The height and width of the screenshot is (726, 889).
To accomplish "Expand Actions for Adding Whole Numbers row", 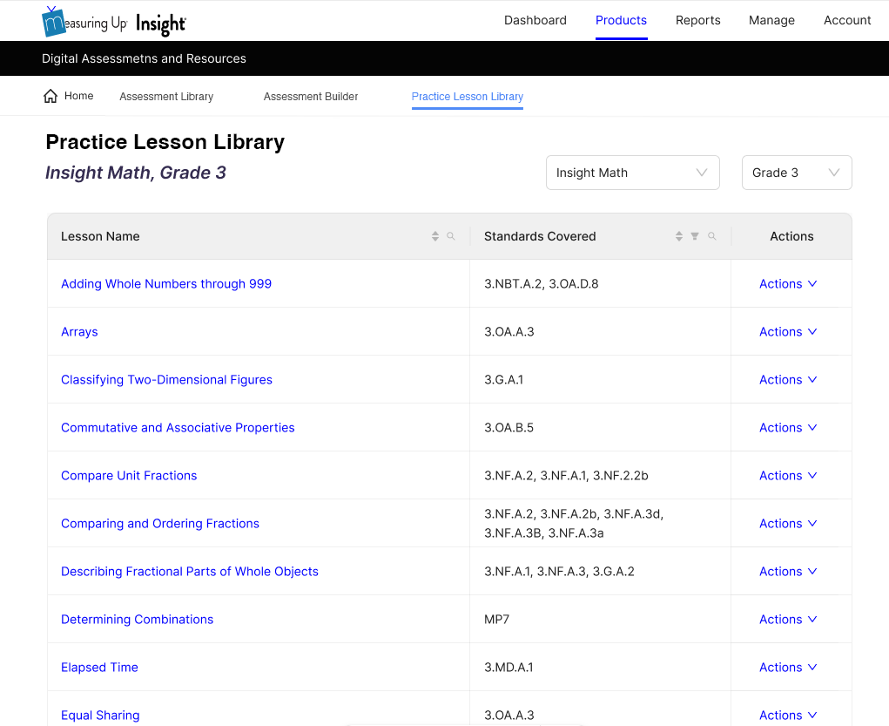I will pos(788,284).
